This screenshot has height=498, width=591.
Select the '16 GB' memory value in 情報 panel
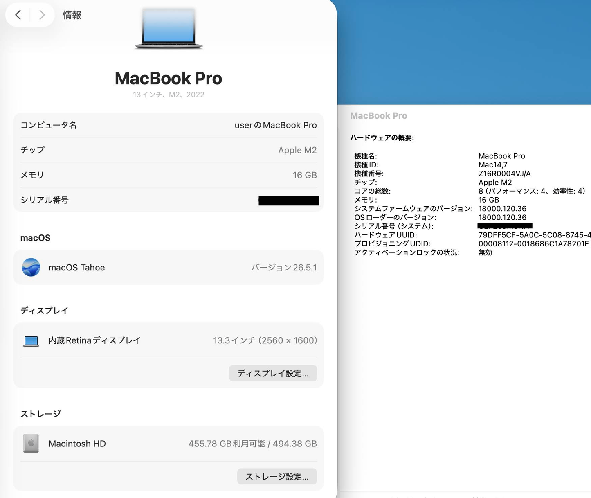[305, 175]
